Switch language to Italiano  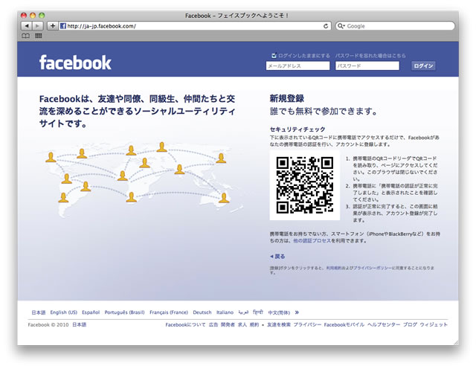(225, 312)
